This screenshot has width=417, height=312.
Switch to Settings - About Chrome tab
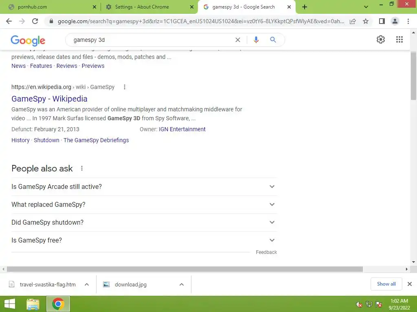(x=149, y=7)
